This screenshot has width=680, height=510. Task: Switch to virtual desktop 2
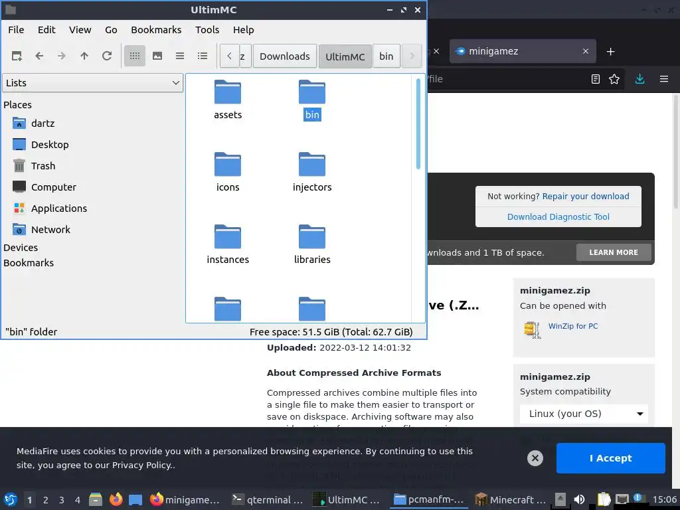46,500
